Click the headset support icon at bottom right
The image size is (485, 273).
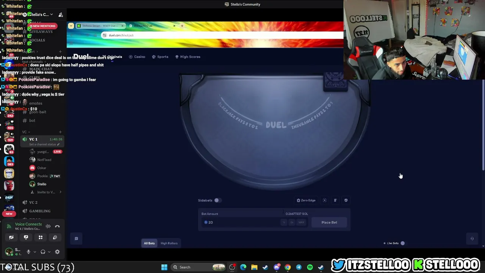point(472,238)
